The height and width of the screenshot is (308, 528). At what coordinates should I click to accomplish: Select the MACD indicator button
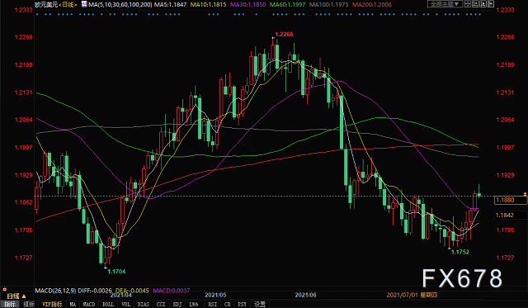[89, 305]
